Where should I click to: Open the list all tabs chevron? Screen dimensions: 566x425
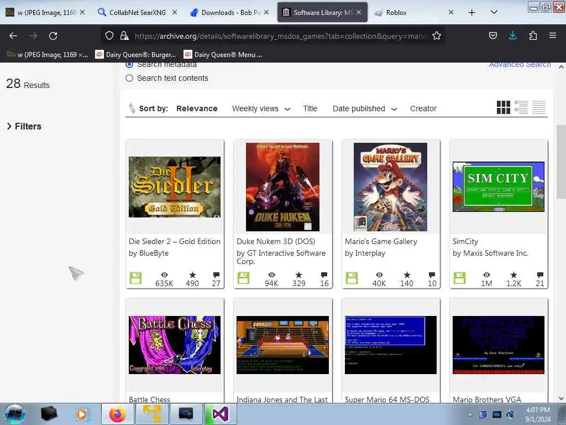[x=494, y=12]
